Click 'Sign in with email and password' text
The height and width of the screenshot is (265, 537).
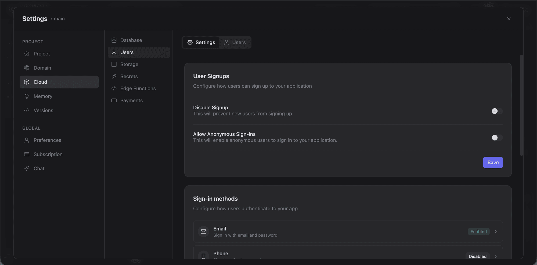pyautogui.click(x=245, y=235)
